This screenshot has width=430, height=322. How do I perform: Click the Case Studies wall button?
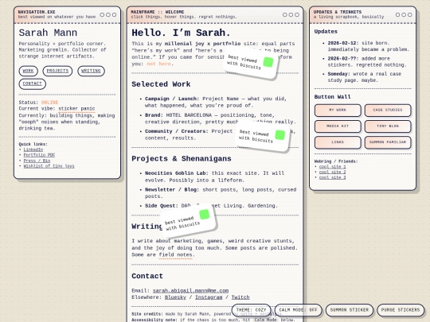(x=388, y=110)
